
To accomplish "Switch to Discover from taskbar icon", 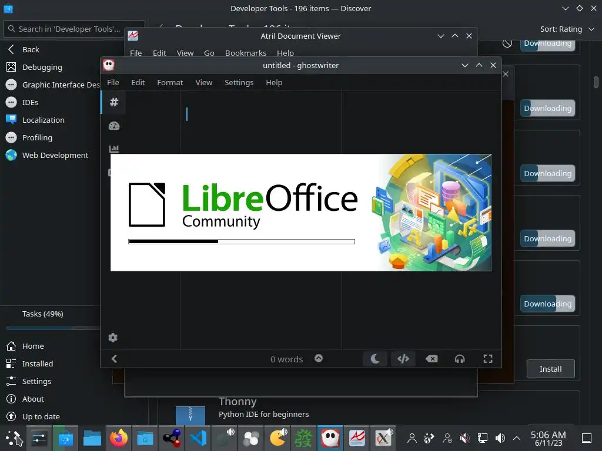I will (x=66, y=438).
